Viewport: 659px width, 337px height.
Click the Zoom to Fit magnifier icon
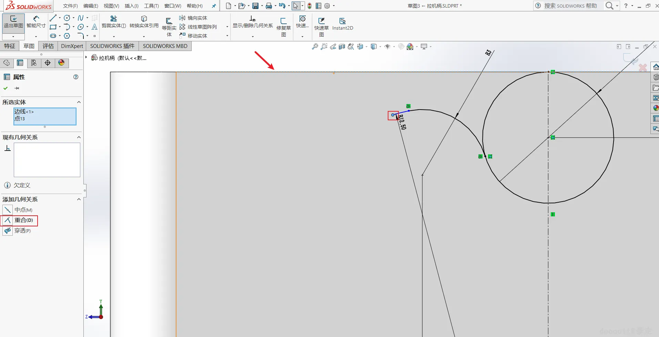[x=315, y=47]
